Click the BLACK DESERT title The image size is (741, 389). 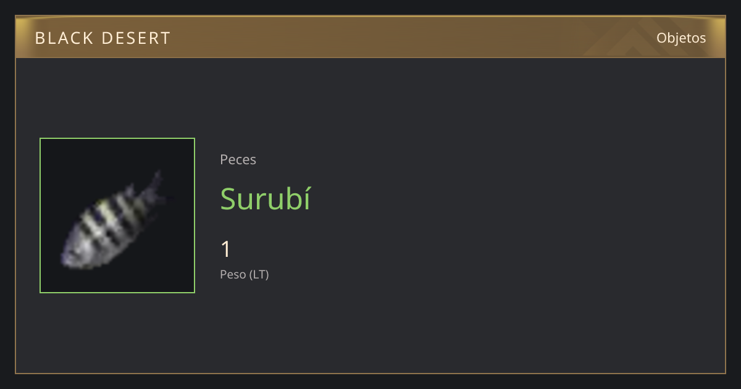point(103,38)
